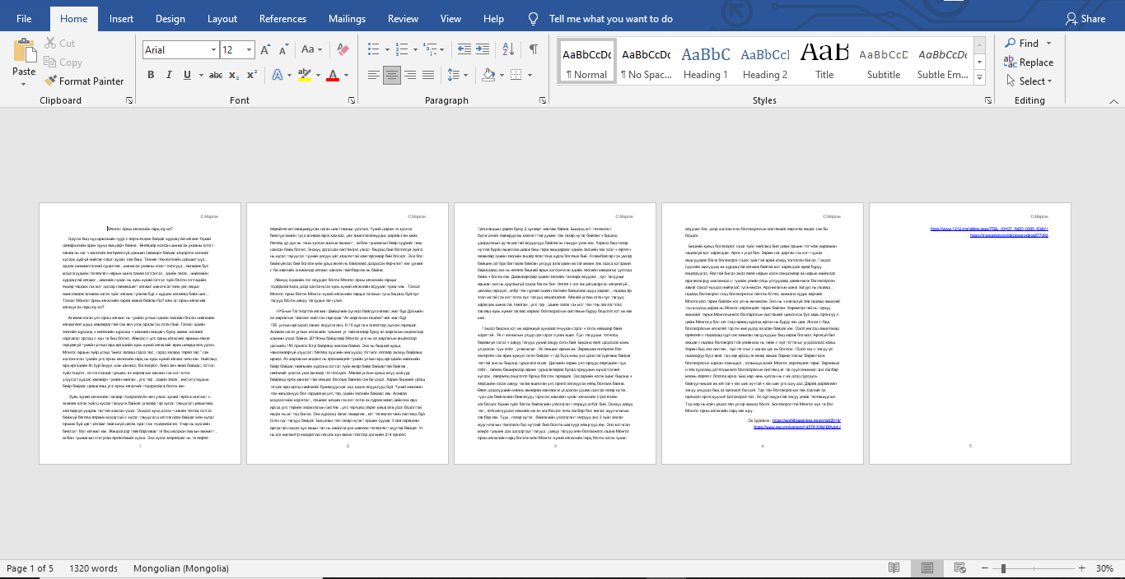
Task: Expand the font size dropdown
Action: (248, 50)
